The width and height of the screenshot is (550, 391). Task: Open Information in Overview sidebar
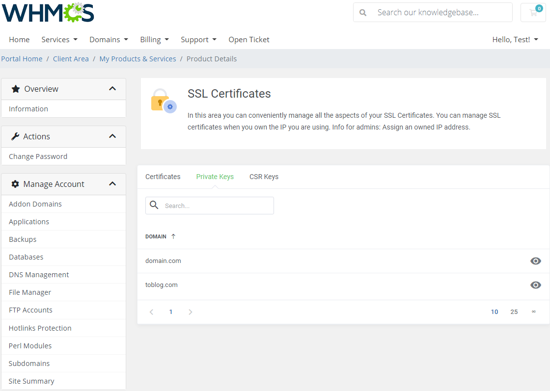(x=63, y=109)
